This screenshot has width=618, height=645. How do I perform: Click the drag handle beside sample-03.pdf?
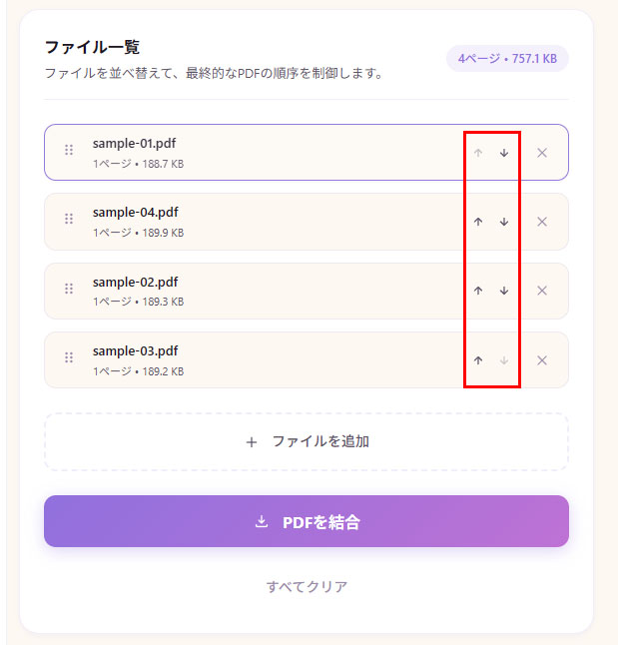[69, 357]
